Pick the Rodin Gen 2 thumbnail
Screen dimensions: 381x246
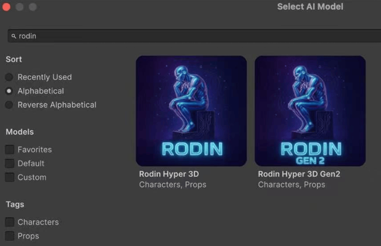click(310, 111)
